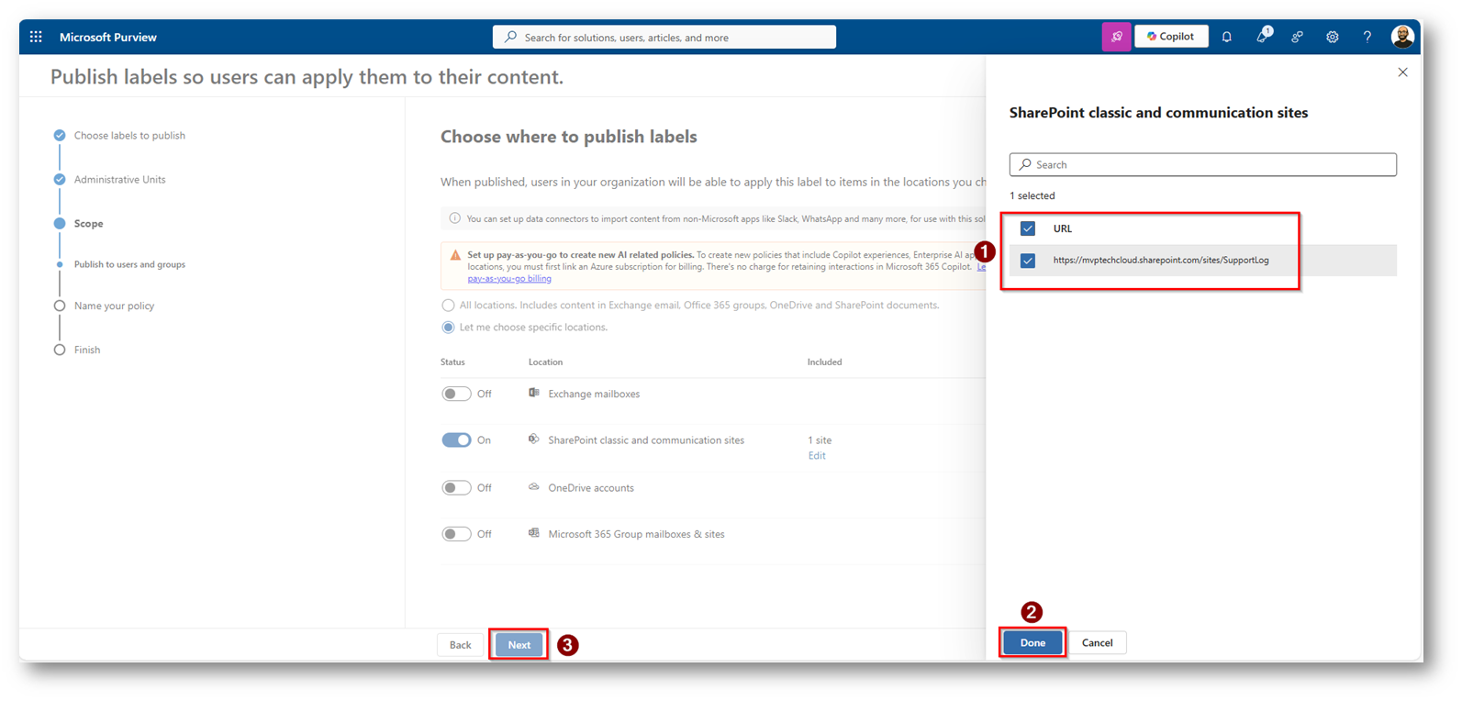Toggle the URL select-all checkbox
This screenshot has height=701, width=1462.
point(1028,228)
